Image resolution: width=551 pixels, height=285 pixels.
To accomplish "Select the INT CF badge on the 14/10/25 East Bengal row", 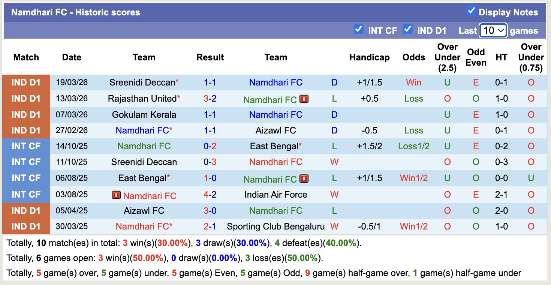I will pos(26,146).
